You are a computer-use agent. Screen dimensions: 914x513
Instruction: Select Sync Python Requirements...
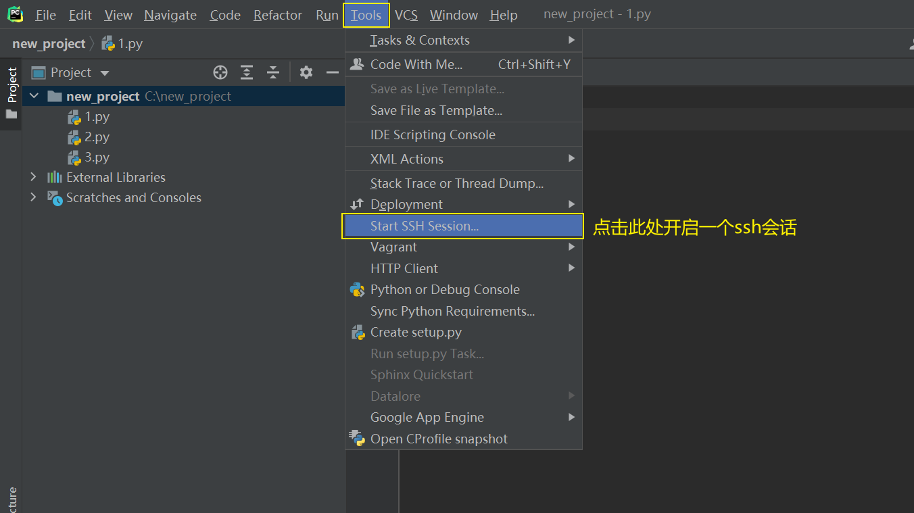tap(464, 311)
